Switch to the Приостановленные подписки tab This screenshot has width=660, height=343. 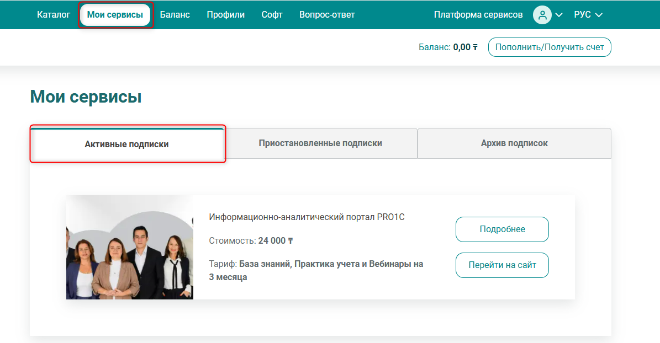(x=320, y=143)
